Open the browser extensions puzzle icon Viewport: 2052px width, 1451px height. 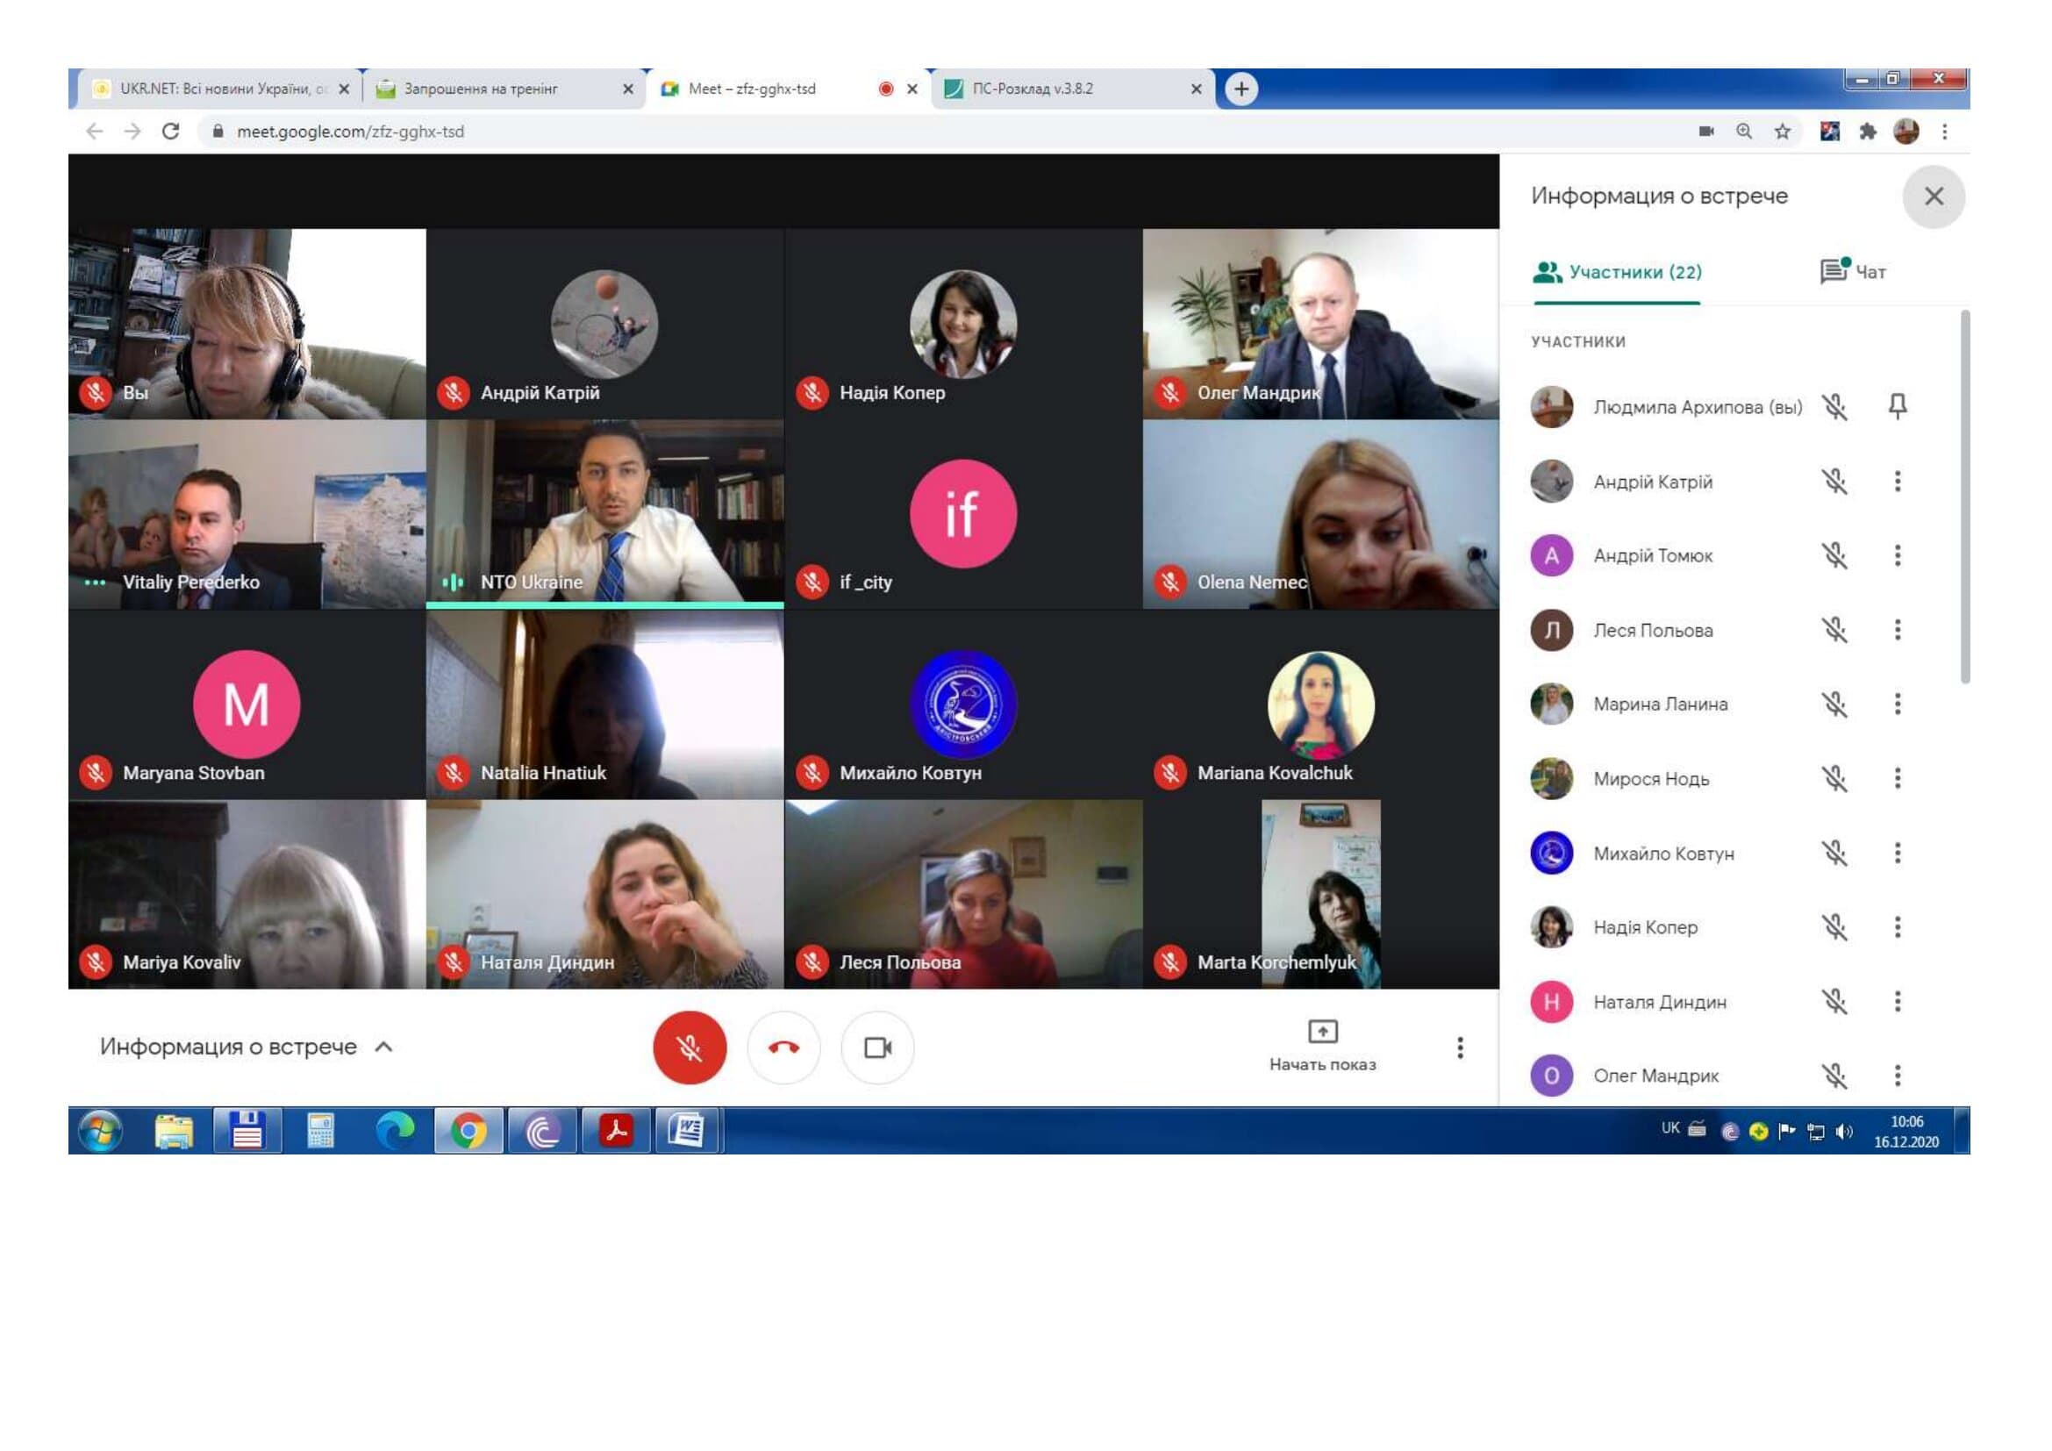(x=1867, y=132)
